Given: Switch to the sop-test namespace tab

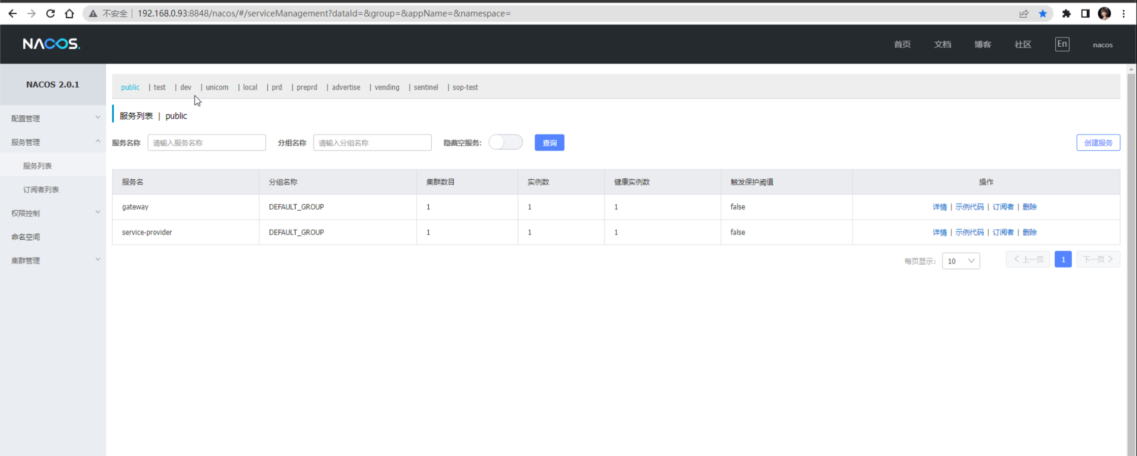Looking at the screenshot, I should coord(465,87).
